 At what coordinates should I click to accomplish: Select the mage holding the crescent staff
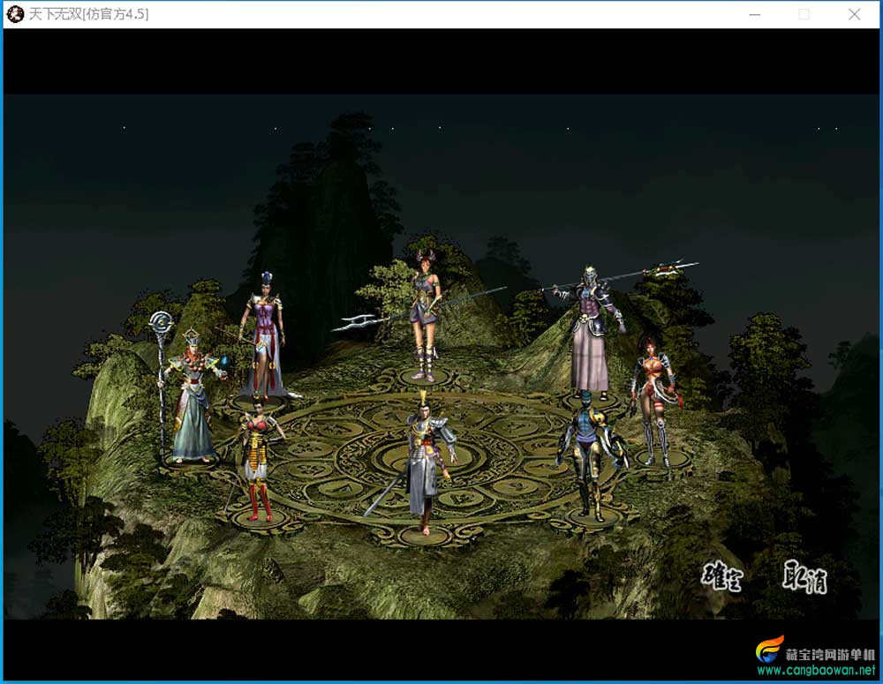189,388
